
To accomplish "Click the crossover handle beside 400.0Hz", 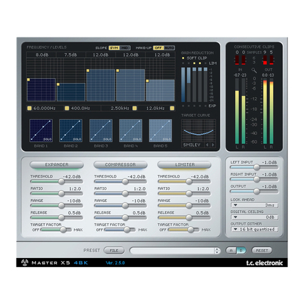I will [67, 108].
